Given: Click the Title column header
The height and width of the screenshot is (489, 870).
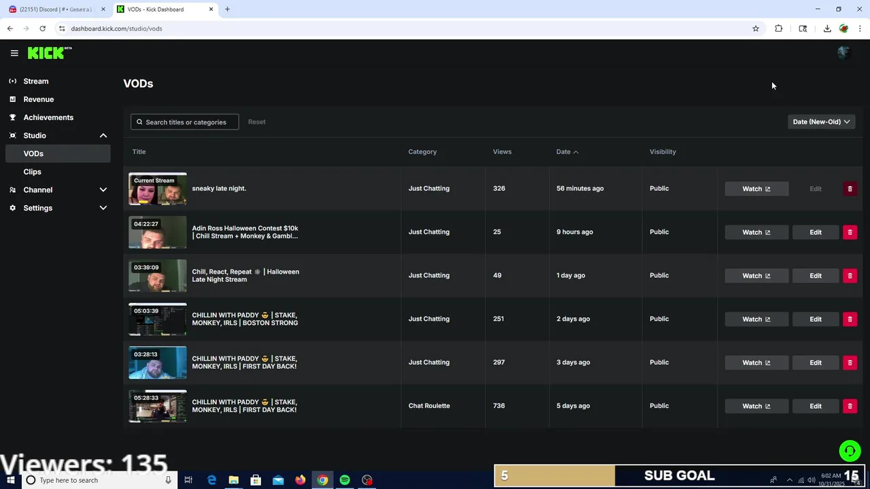Looking at the screenshot, I should click(x=139, y=151).
